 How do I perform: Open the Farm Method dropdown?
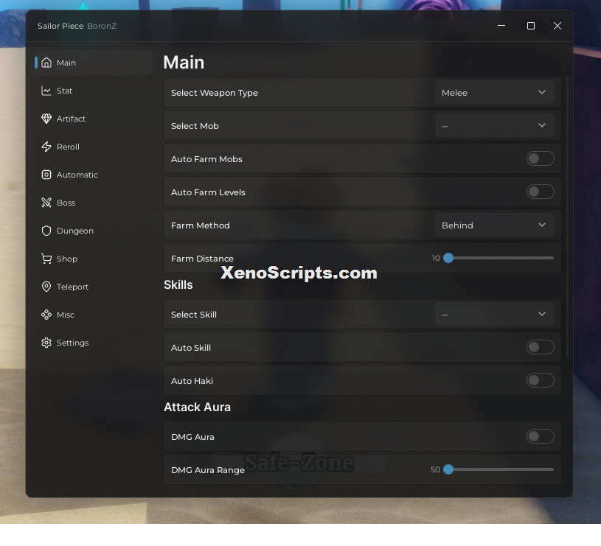(495, 225)
